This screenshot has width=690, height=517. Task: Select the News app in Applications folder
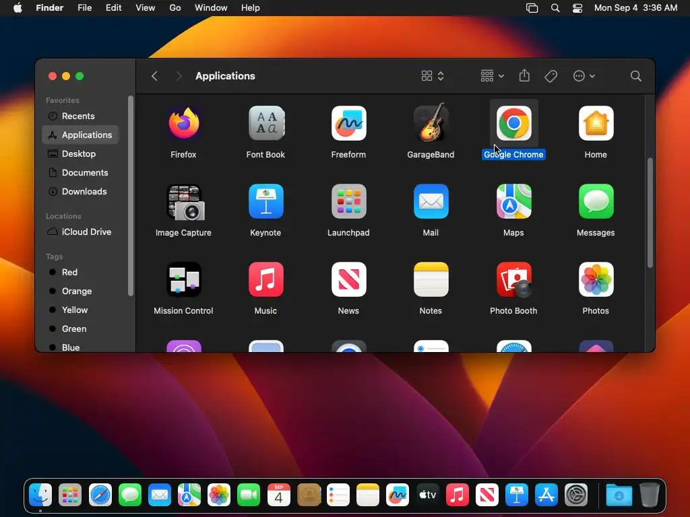point(348,279)
